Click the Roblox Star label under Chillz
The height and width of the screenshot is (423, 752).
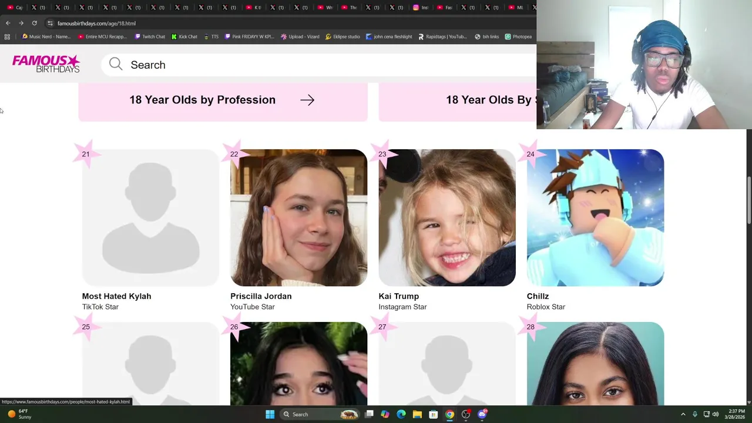tap(546, 307)
